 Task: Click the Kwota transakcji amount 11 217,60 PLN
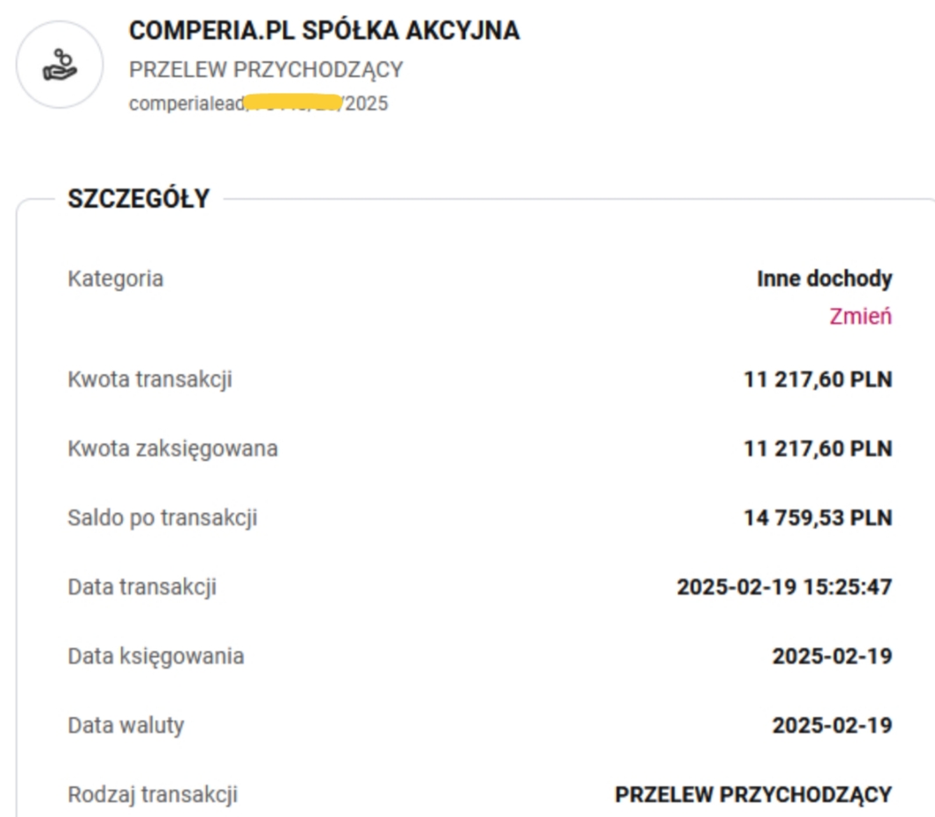coord(817,380)
